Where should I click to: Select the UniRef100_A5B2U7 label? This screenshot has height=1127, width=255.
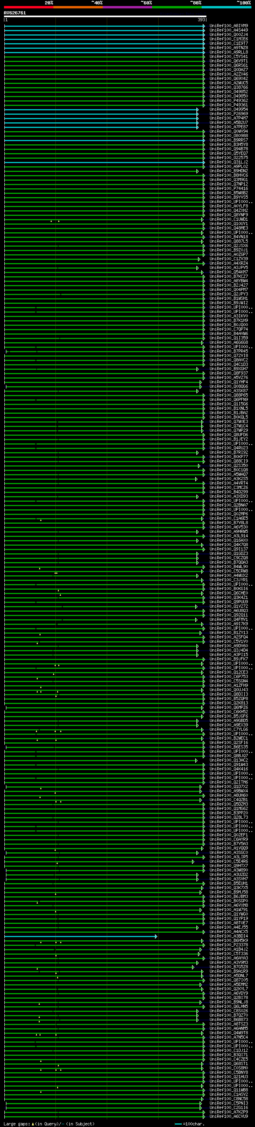[x=229, y=122]
